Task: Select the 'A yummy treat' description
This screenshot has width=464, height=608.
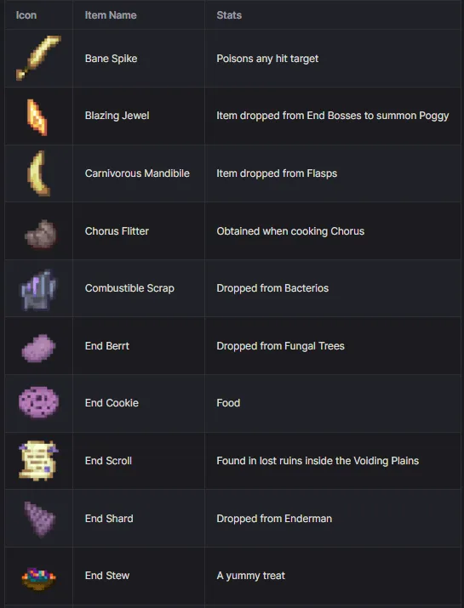Action: (251, 576)
